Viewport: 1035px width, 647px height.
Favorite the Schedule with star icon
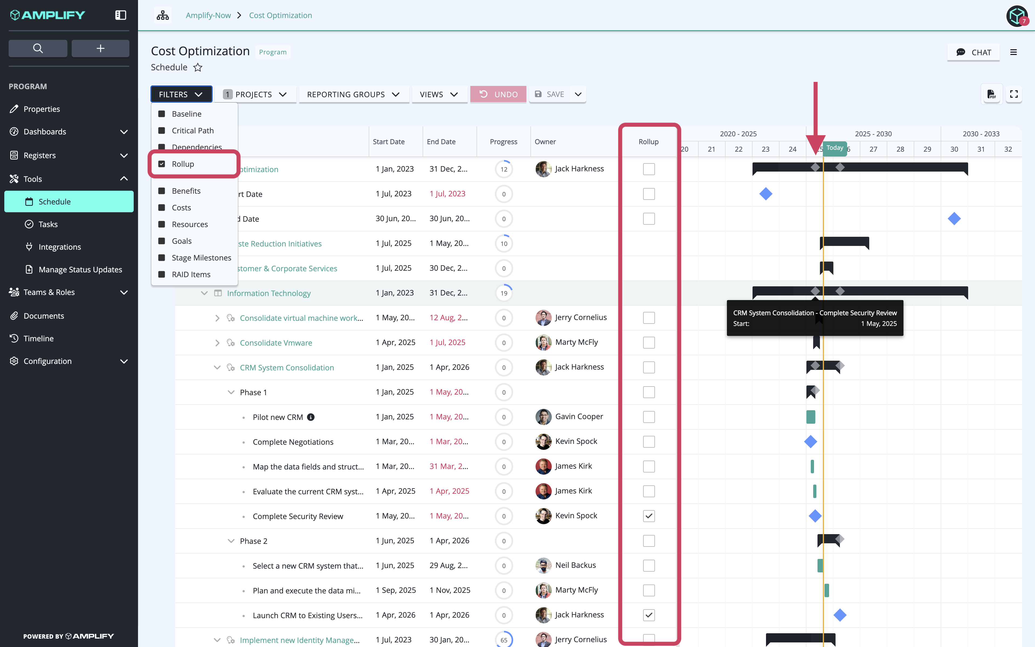[197, 68]
